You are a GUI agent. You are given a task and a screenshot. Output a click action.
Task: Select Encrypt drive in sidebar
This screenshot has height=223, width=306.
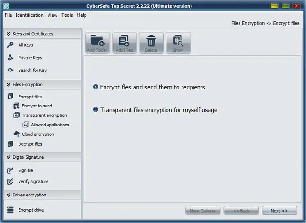31,210
